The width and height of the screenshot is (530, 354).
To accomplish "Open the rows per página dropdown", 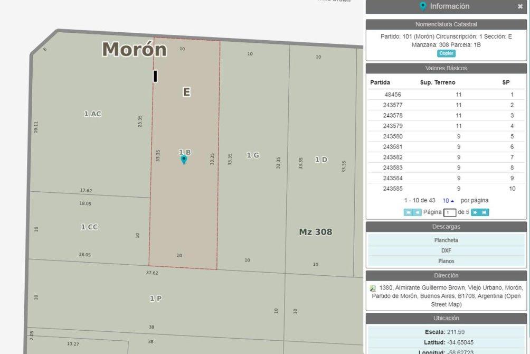I will tap(448, 201).
